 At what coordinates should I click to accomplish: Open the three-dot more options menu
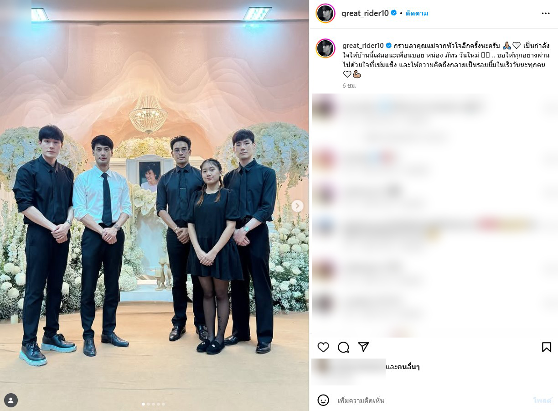(x=546, y=13)
